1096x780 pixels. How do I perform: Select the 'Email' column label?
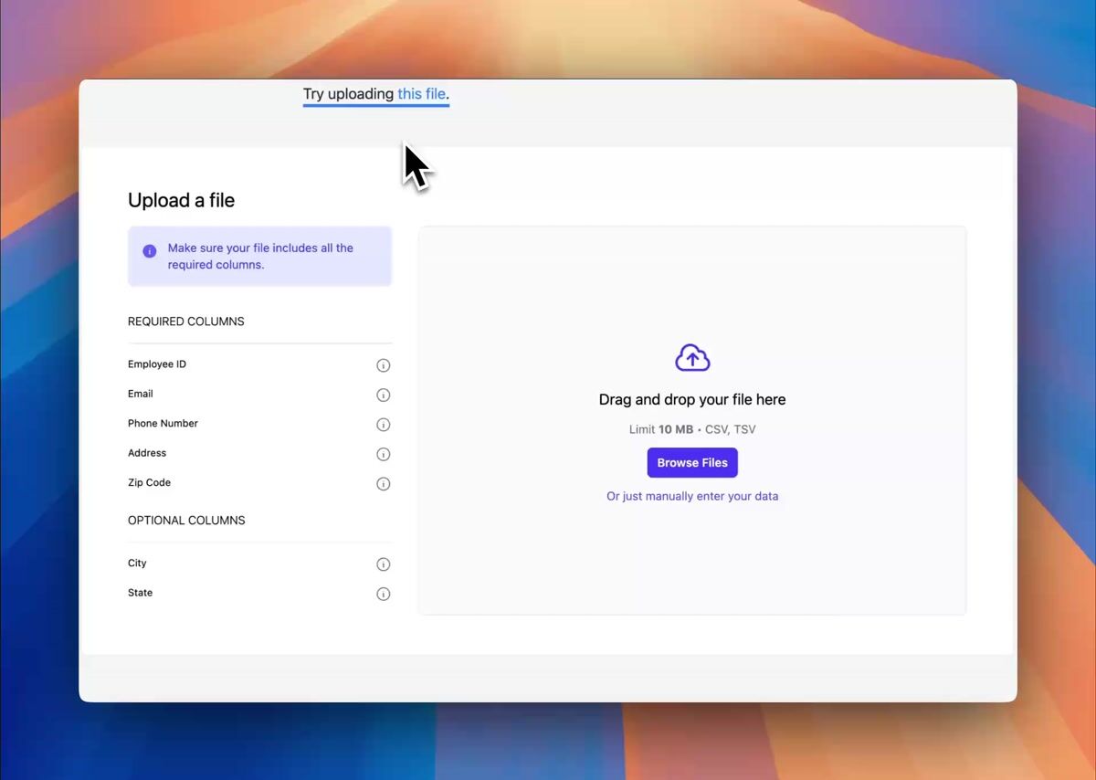point(141,394)
